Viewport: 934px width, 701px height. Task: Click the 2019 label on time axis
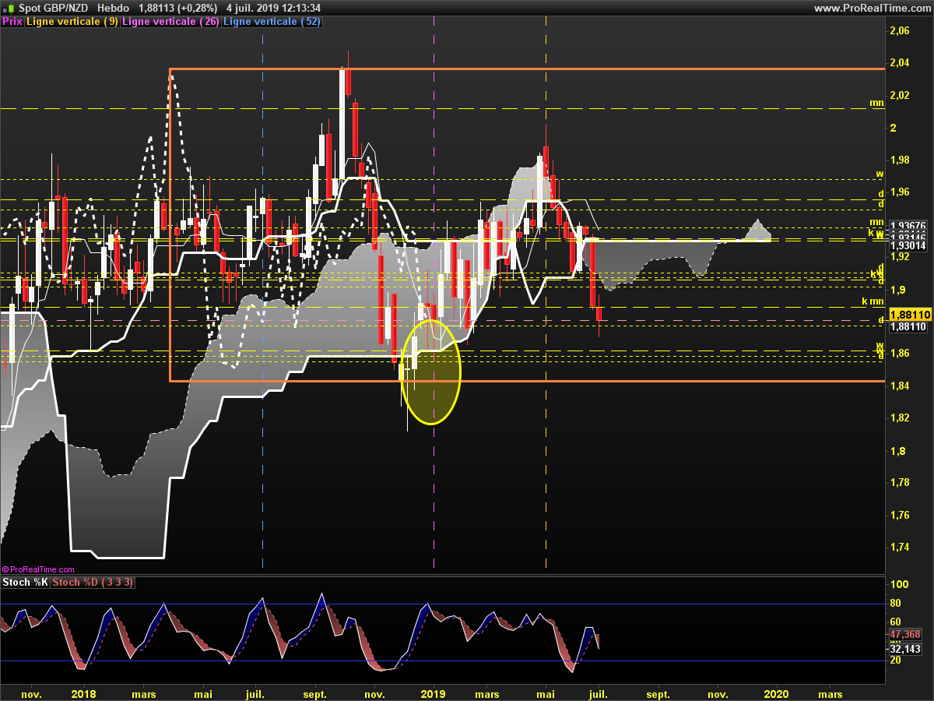point(433,693)
